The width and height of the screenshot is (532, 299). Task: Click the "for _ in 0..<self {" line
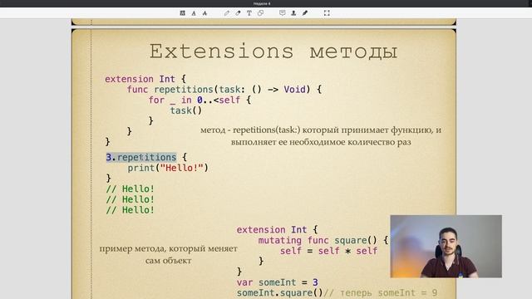pos(199,100)
